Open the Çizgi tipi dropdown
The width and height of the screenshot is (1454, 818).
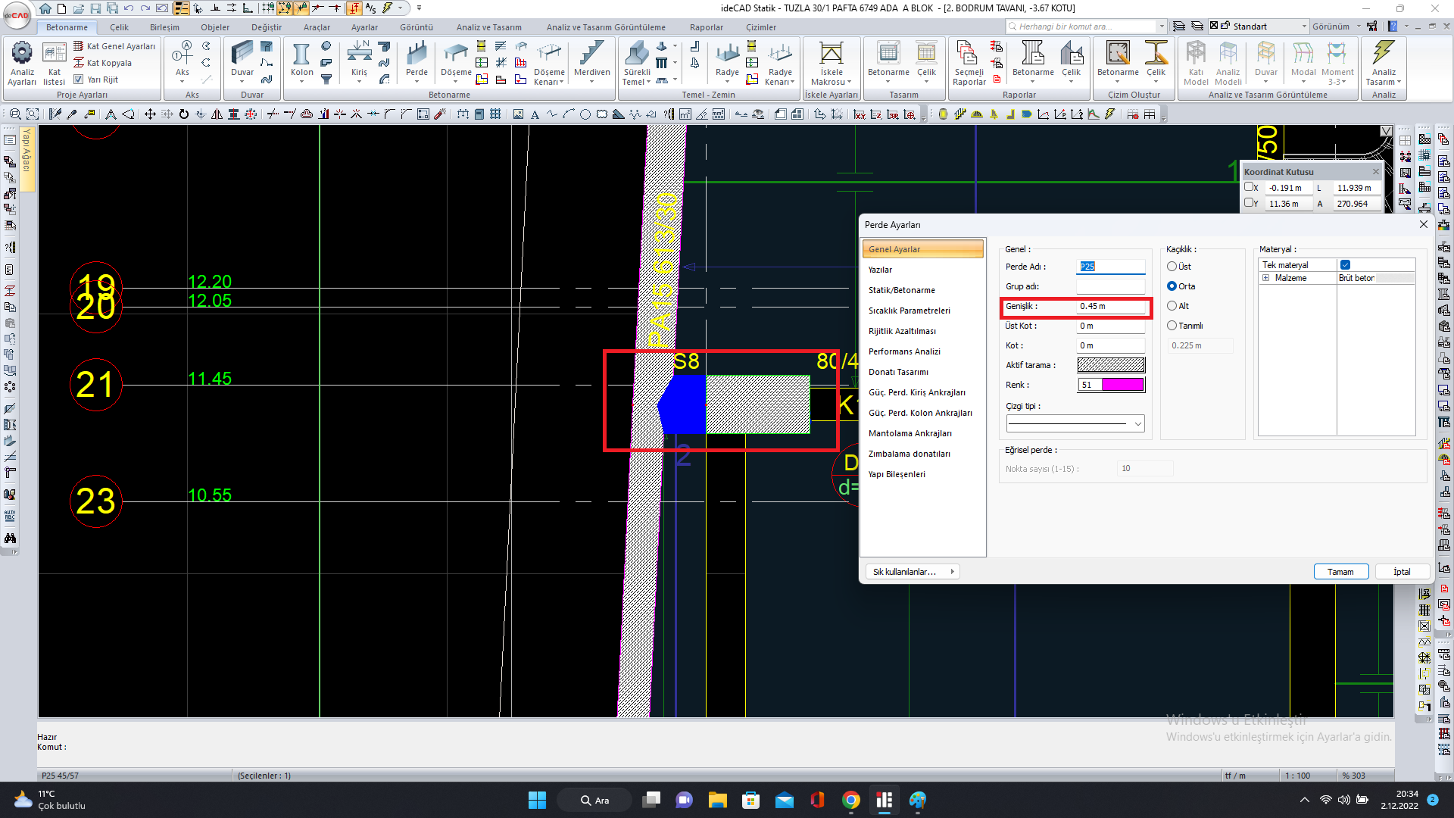1075,424
